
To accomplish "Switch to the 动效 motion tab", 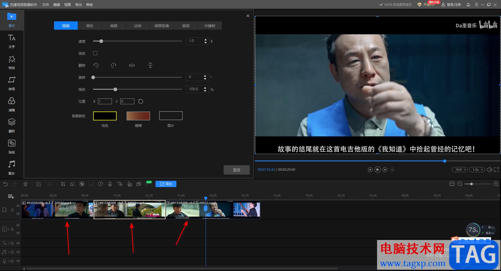I will click(138, 26).
